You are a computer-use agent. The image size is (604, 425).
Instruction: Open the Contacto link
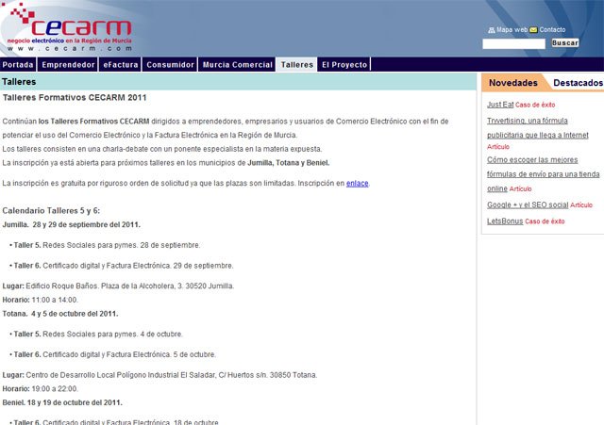553,30
